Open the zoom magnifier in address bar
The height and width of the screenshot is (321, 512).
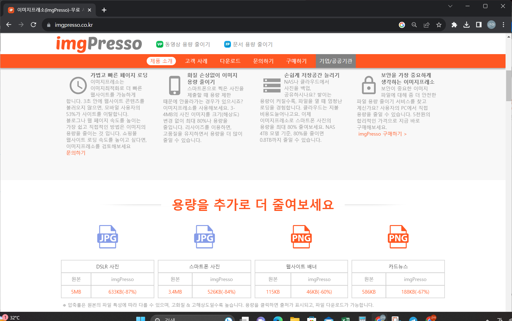pyautogui.click(x=414, y=25)
